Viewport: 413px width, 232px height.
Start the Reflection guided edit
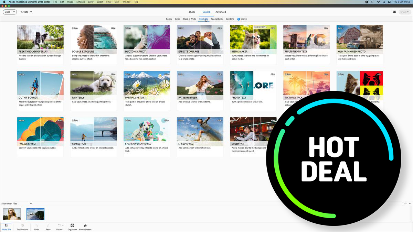pos(94,137)
